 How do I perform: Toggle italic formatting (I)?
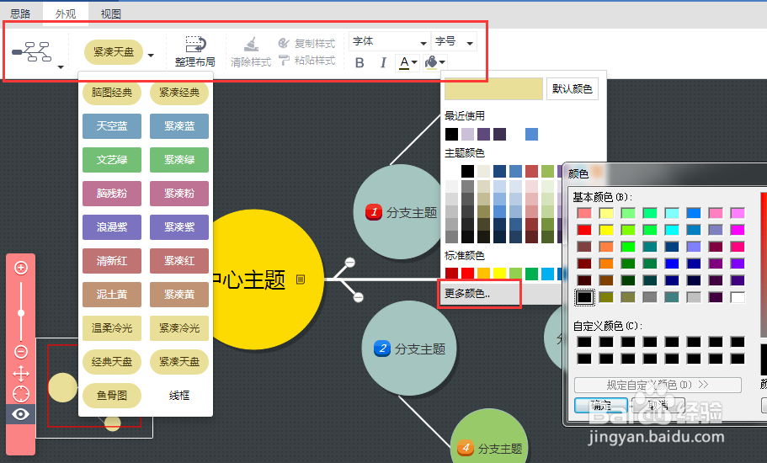383,62
